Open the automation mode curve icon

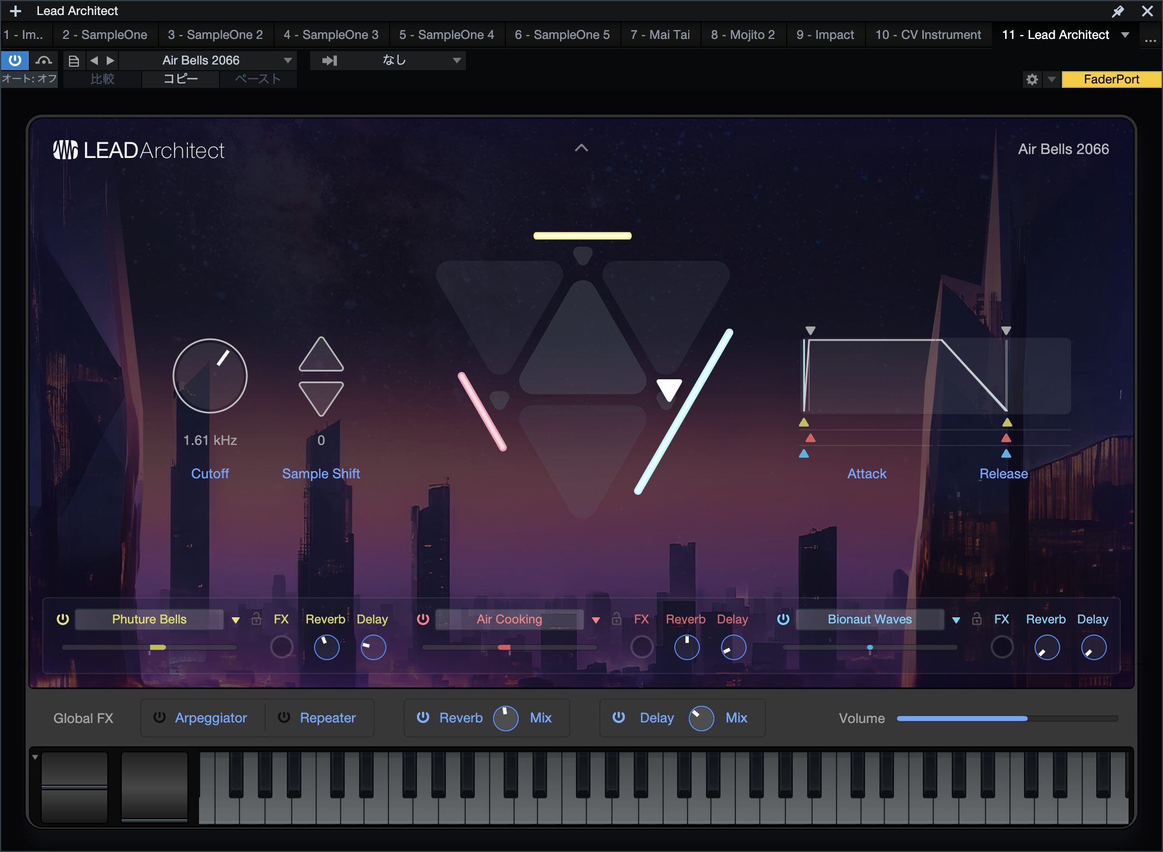click(x=43, y=60)
